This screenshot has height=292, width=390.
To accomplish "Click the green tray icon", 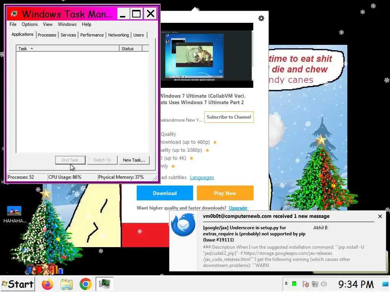I will point(294,284).
